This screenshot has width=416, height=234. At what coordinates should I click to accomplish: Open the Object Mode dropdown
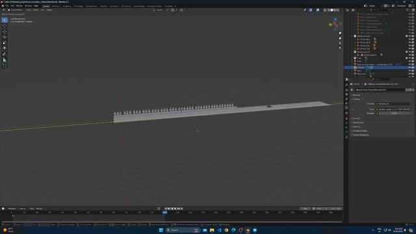tap(16, 10)
